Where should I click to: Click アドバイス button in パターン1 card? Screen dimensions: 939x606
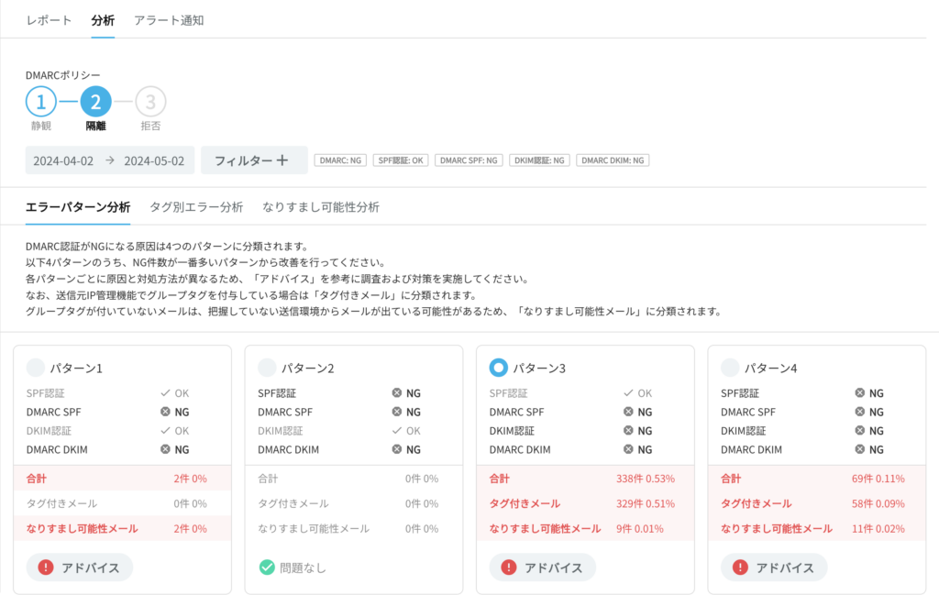click(x=80, y=567)
